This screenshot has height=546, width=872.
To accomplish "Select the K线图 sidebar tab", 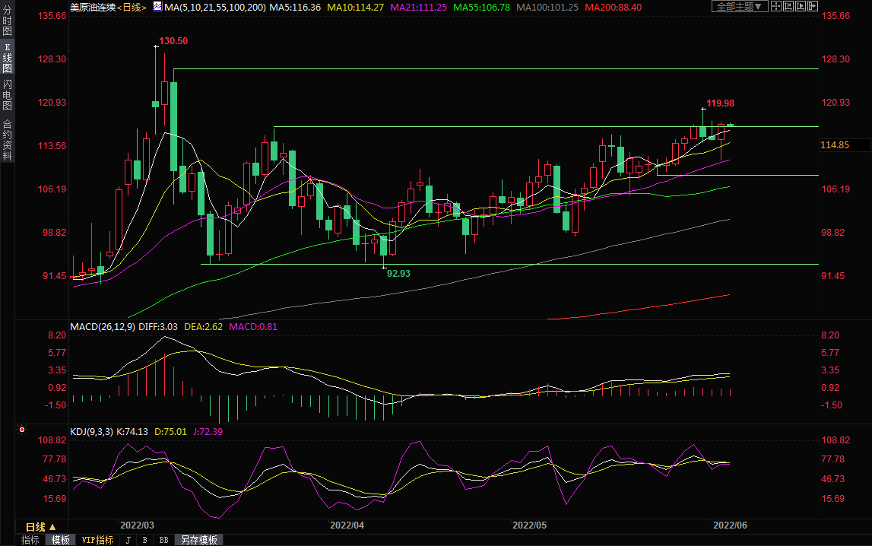I will click(x=7, y=58).
